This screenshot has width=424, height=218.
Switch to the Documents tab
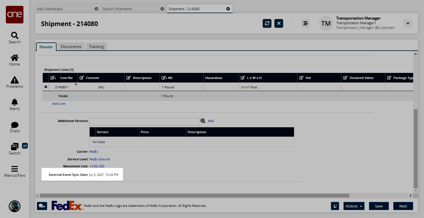click(71, 47)
